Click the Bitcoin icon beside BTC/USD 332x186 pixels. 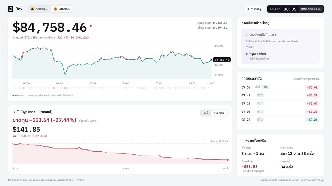[x=55, y=9]
